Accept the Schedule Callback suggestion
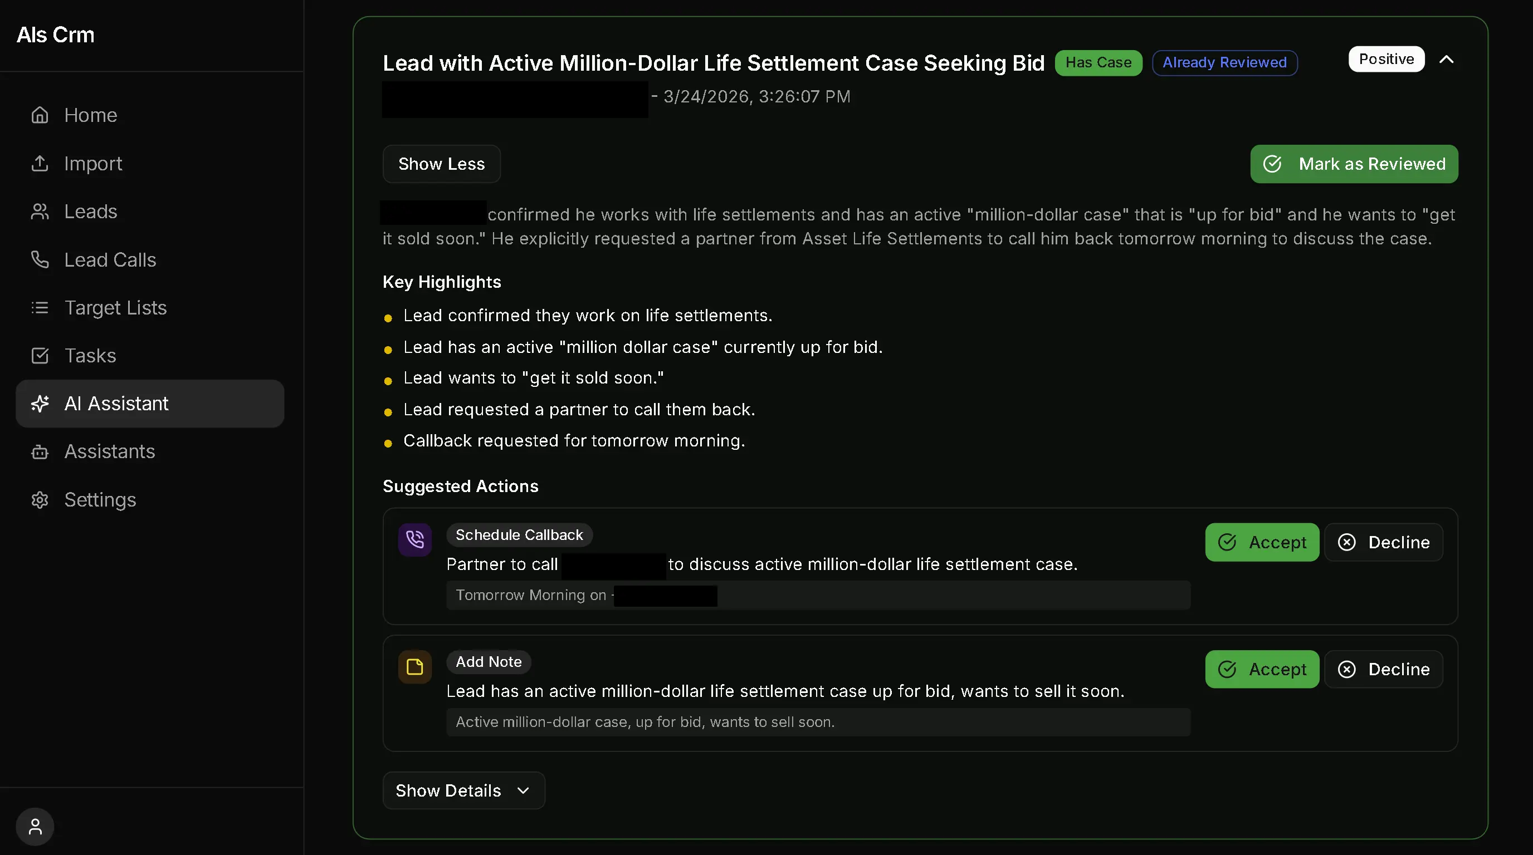The height and width of the screenshot is (855, 1533). click(1262, 542)
